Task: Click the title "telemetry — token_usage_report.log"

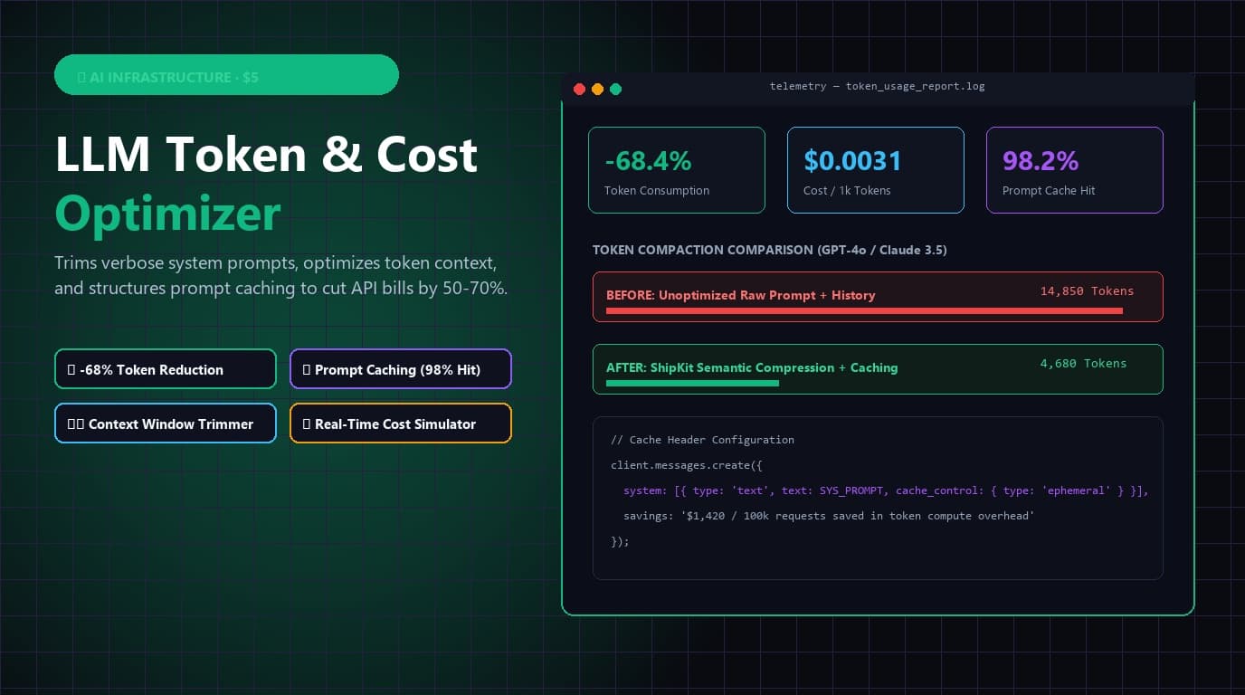Action: click(877, 87)
